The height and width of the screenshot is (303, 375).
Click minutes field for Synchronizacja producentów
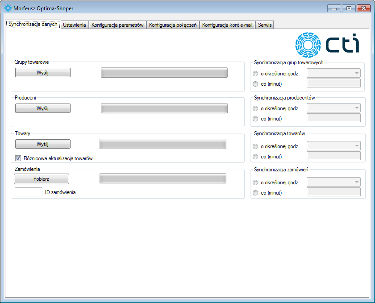[333, 118]
